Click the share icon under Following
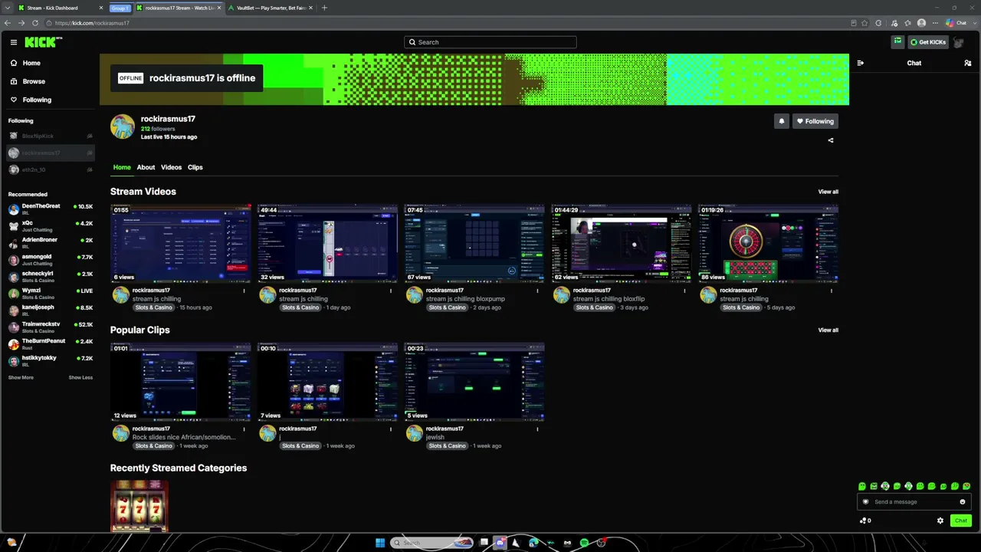 coord(831,140)
